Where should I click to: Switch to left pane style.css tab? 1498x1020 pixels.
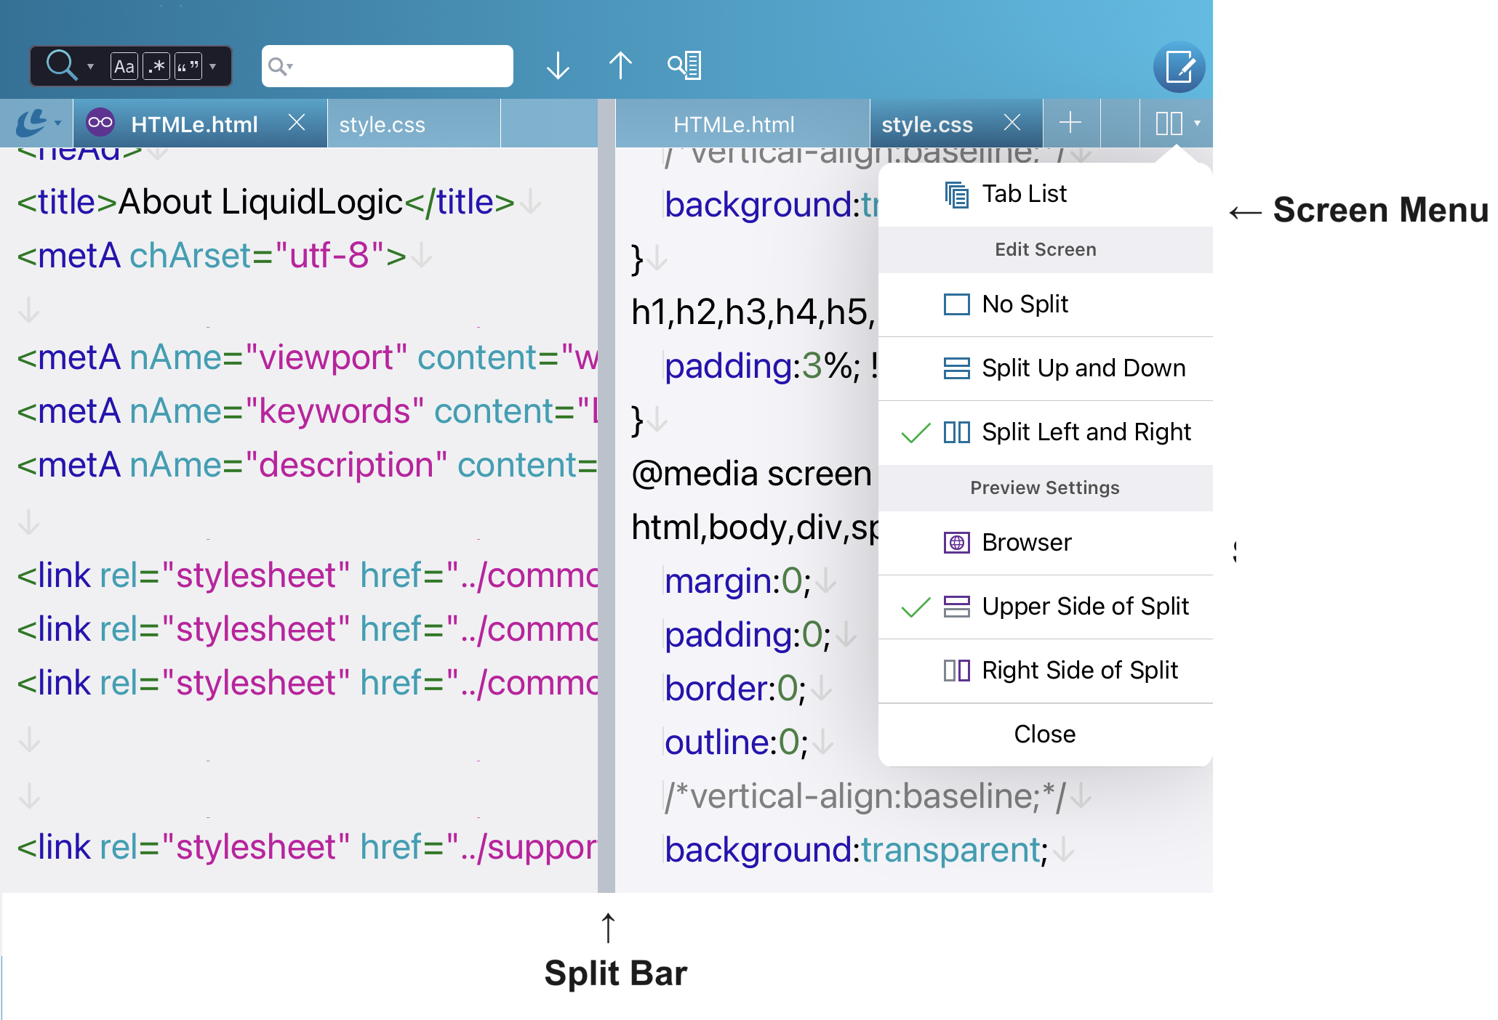coord(382,125)
